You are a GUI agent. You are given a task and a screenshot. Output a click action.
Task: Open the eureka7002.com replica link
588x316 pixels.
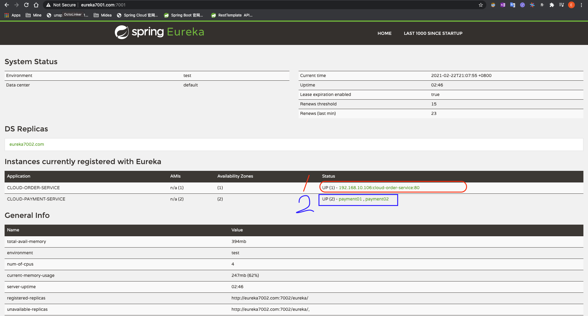click(x=27, y=144)
